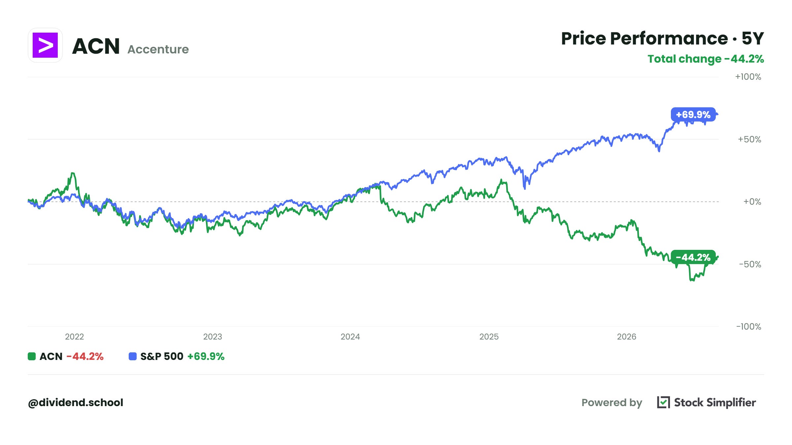Click the -100% y-axis label
Viewport: 792px width, 445px height.
[748, 327]
